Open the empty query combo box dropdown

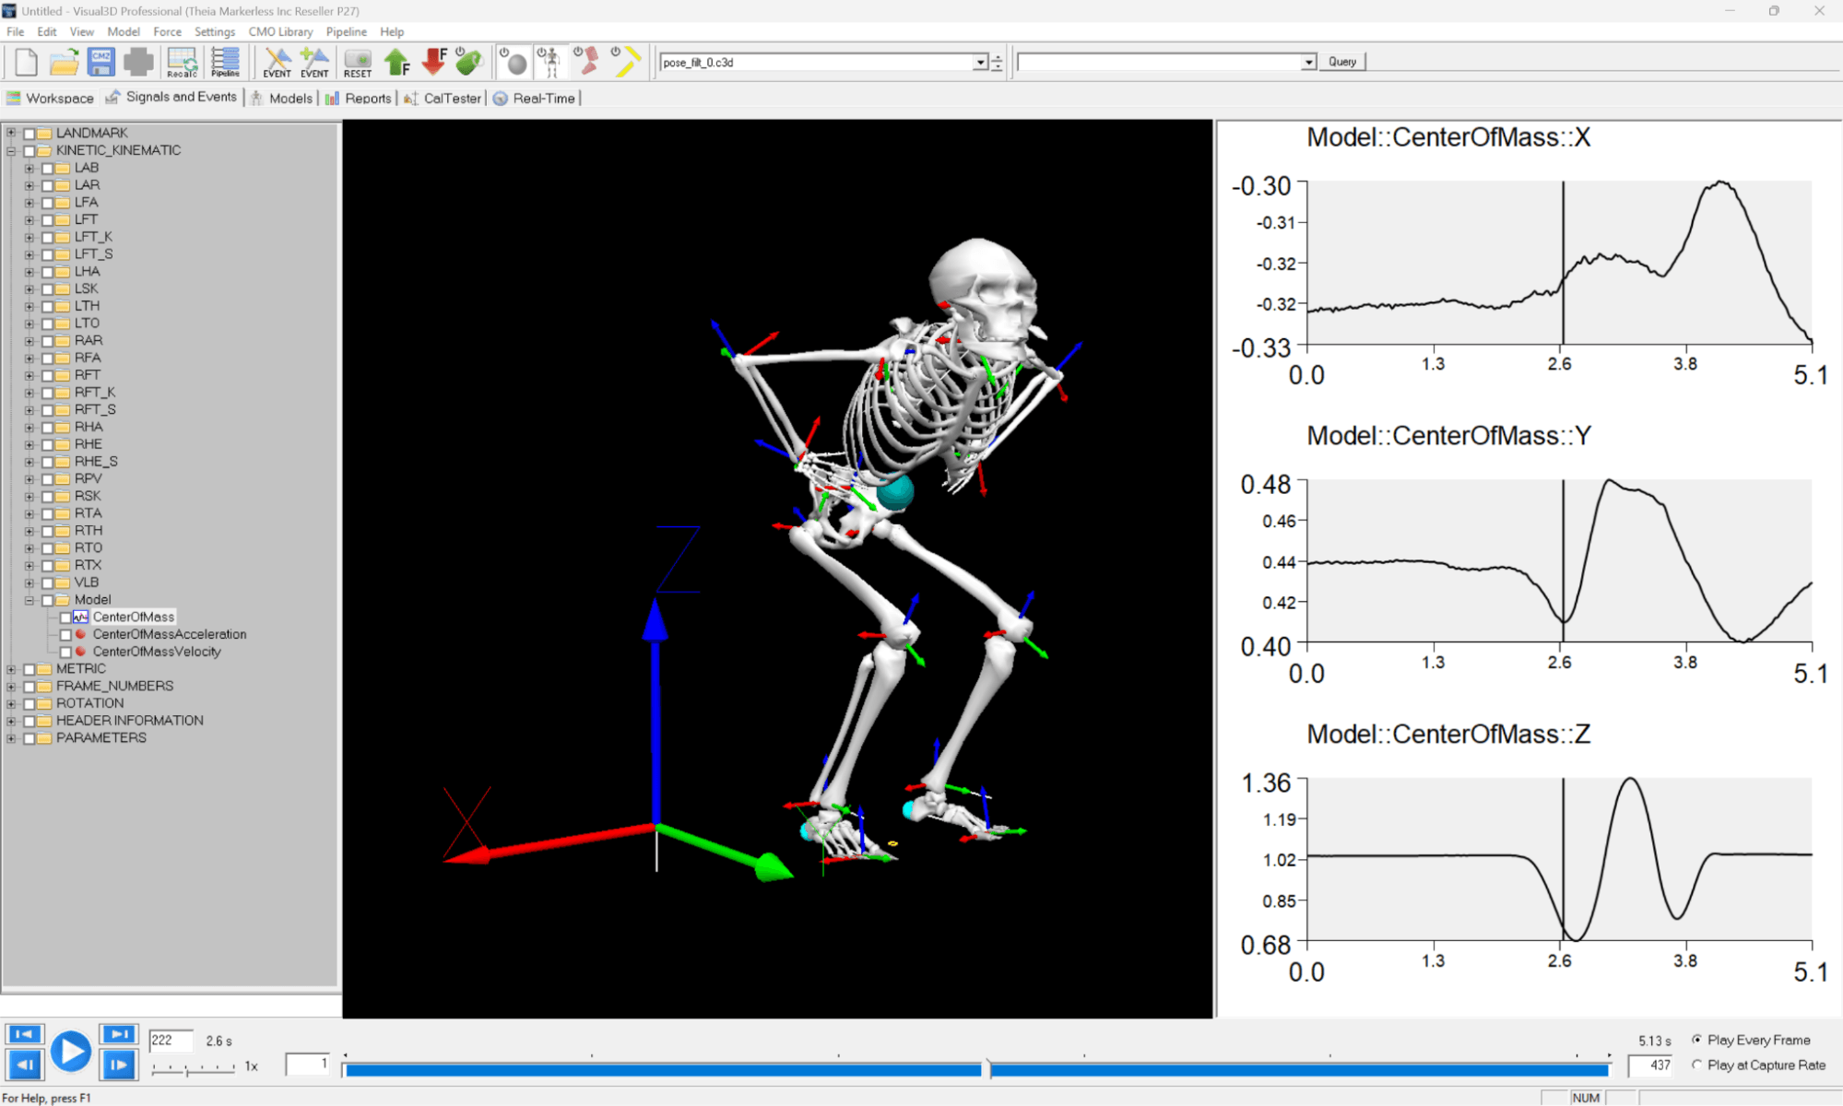[1307, 63]
